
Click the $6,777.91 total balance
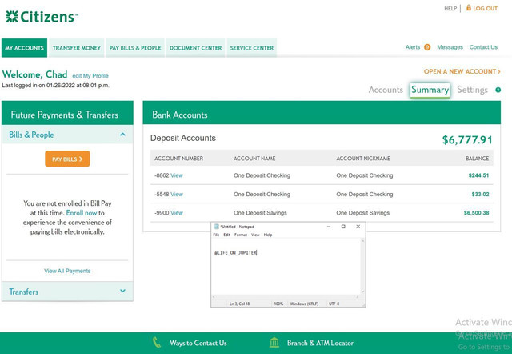(467, 140)
